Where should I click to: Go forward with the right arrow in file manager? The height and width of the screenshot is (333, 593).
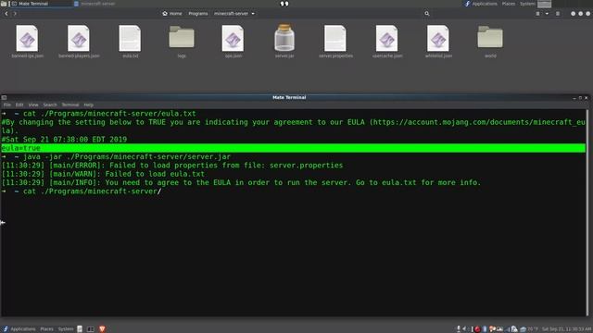[x=15, y=14]
